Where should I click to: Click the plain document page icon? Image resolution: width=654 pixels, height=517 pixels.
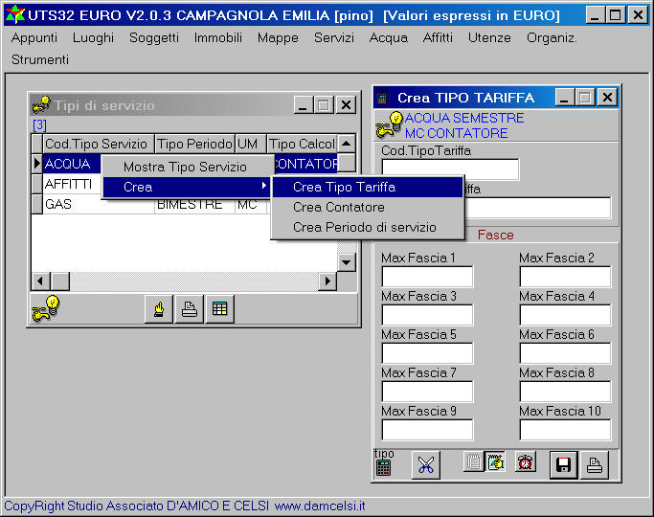473,462
